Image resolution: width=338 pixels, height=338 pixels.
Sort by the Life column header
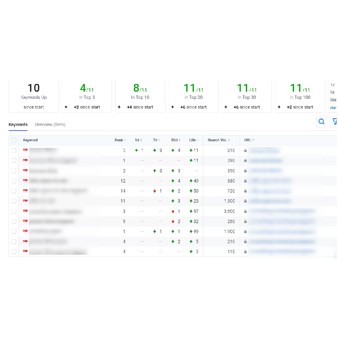coord(194,140)
